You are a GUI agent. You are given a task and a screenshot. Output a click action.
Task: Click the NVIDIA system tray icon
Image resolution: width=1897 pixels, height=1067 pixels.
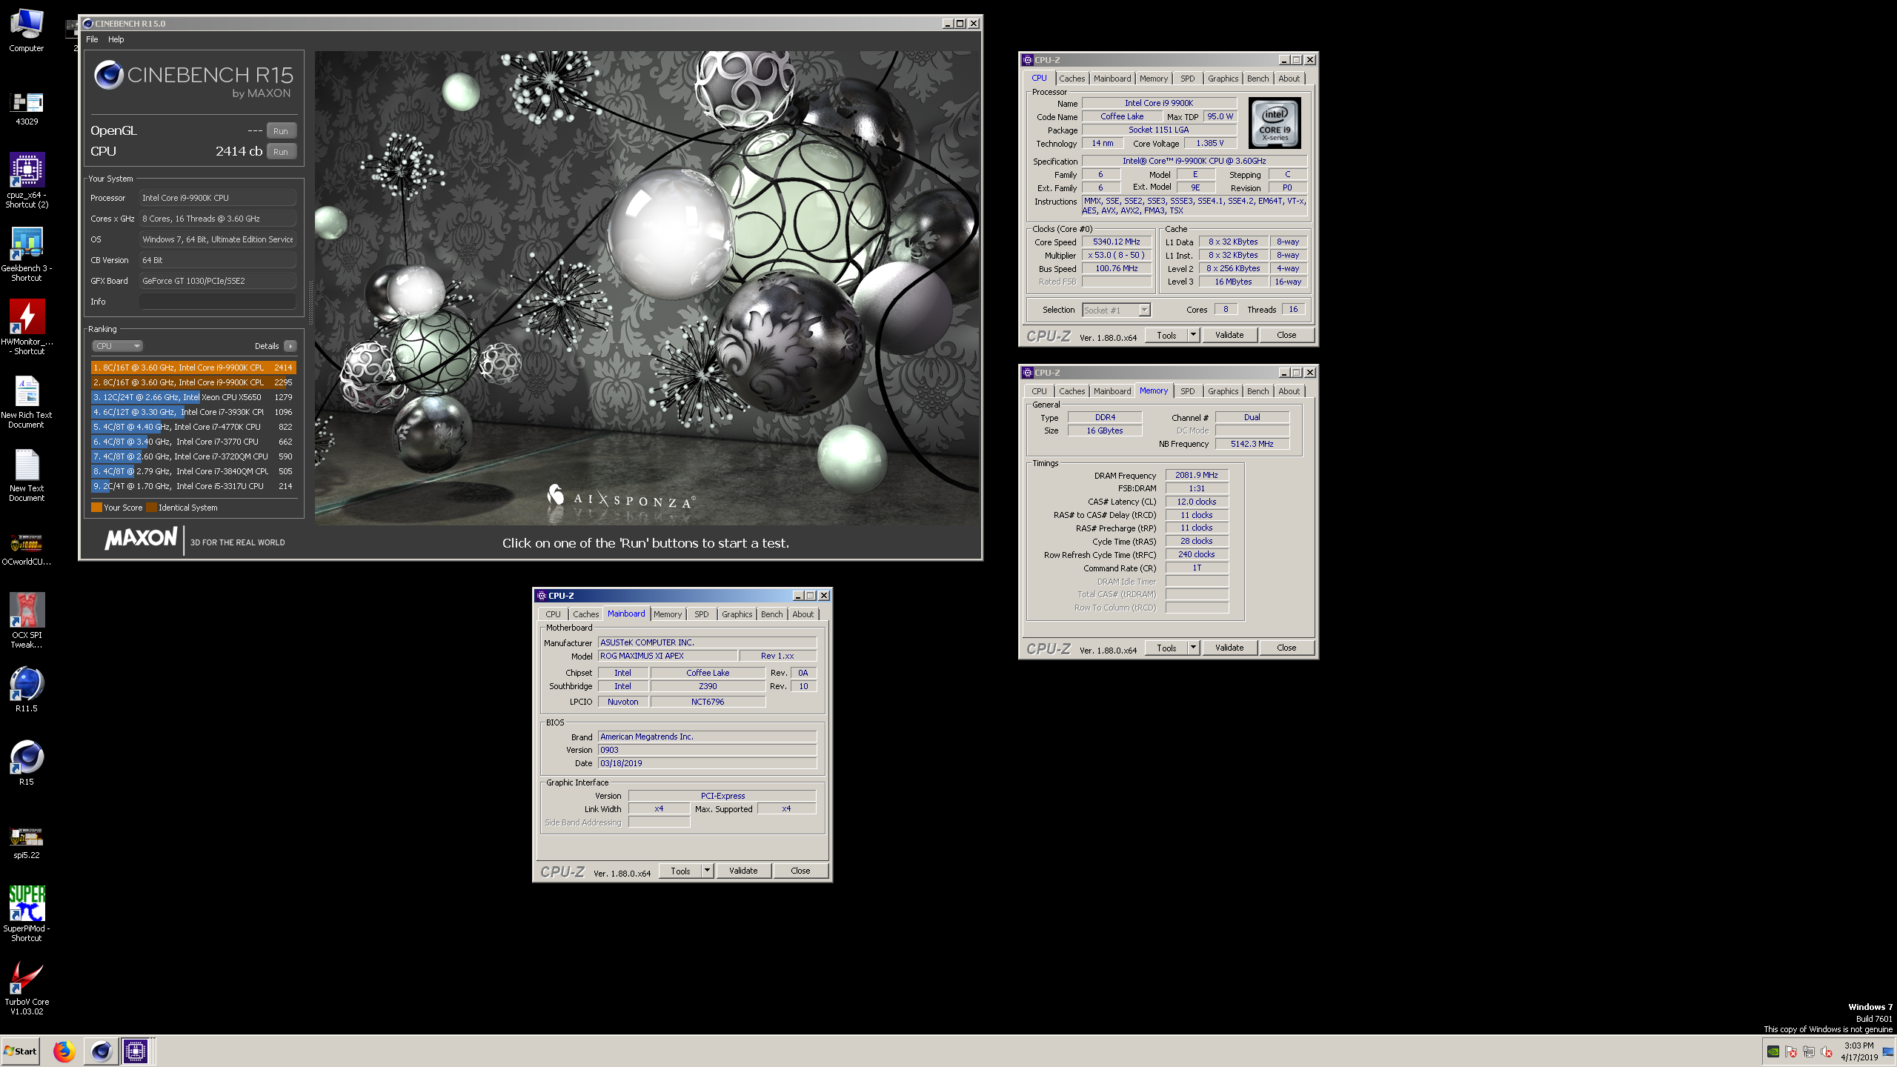pyautogui.click(x=1773, y=1051)
